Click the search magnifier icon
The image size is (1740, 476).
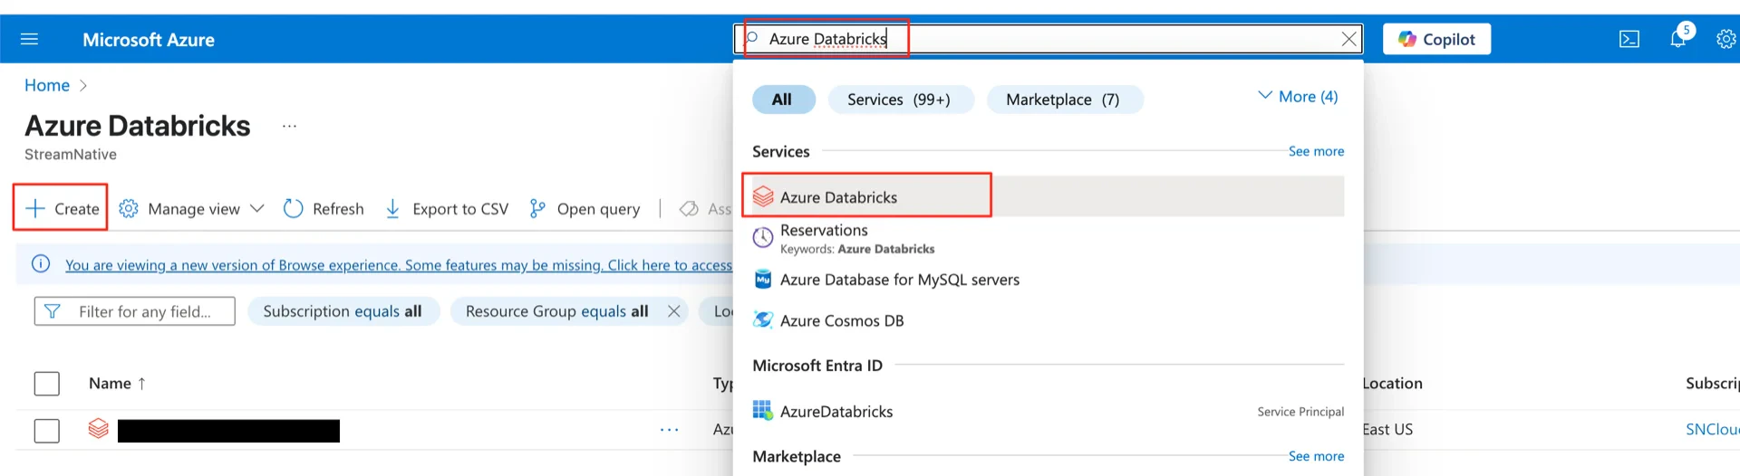[x=751, y=38]
